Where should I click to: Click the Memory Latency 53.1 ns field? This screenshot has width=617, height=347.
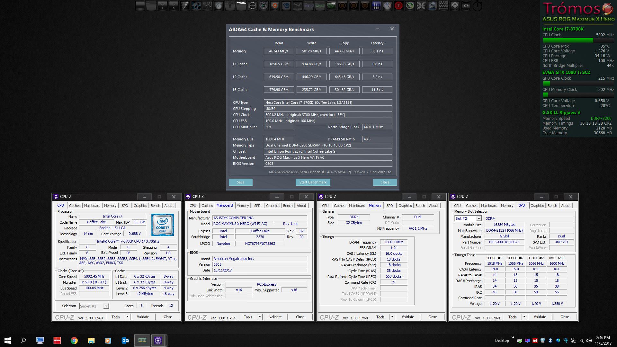pyautogui.click(x=377, y=51)
